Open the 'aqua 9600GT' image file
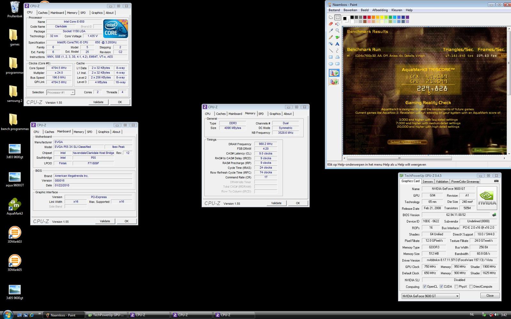 15,179
